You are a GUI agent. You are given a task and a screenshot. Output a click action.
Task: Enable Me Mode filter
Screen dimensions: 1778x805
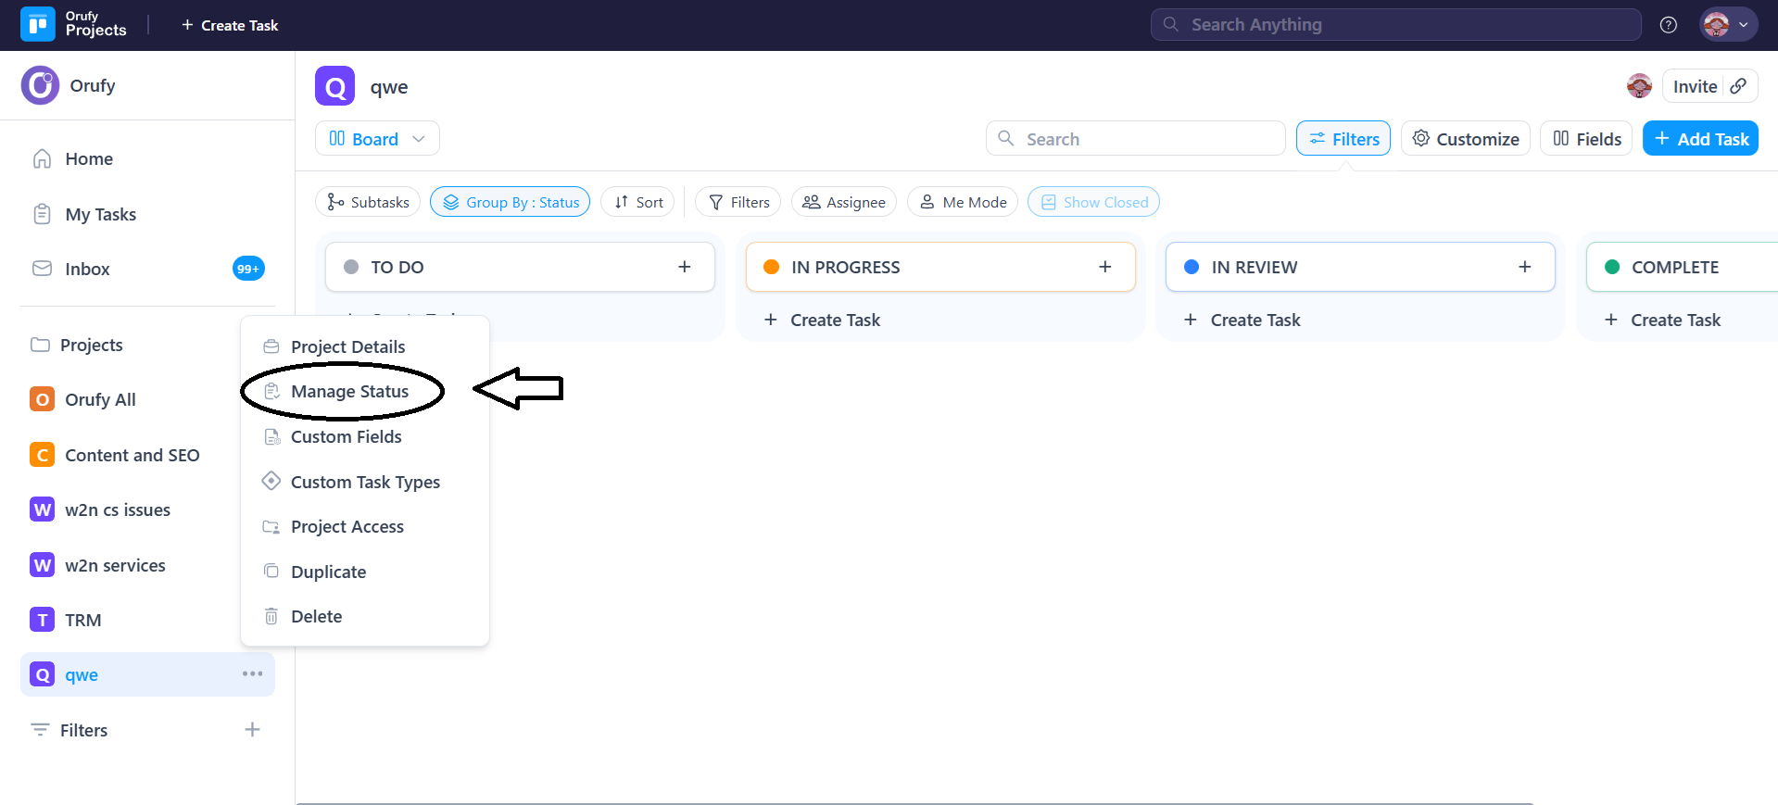963,202
